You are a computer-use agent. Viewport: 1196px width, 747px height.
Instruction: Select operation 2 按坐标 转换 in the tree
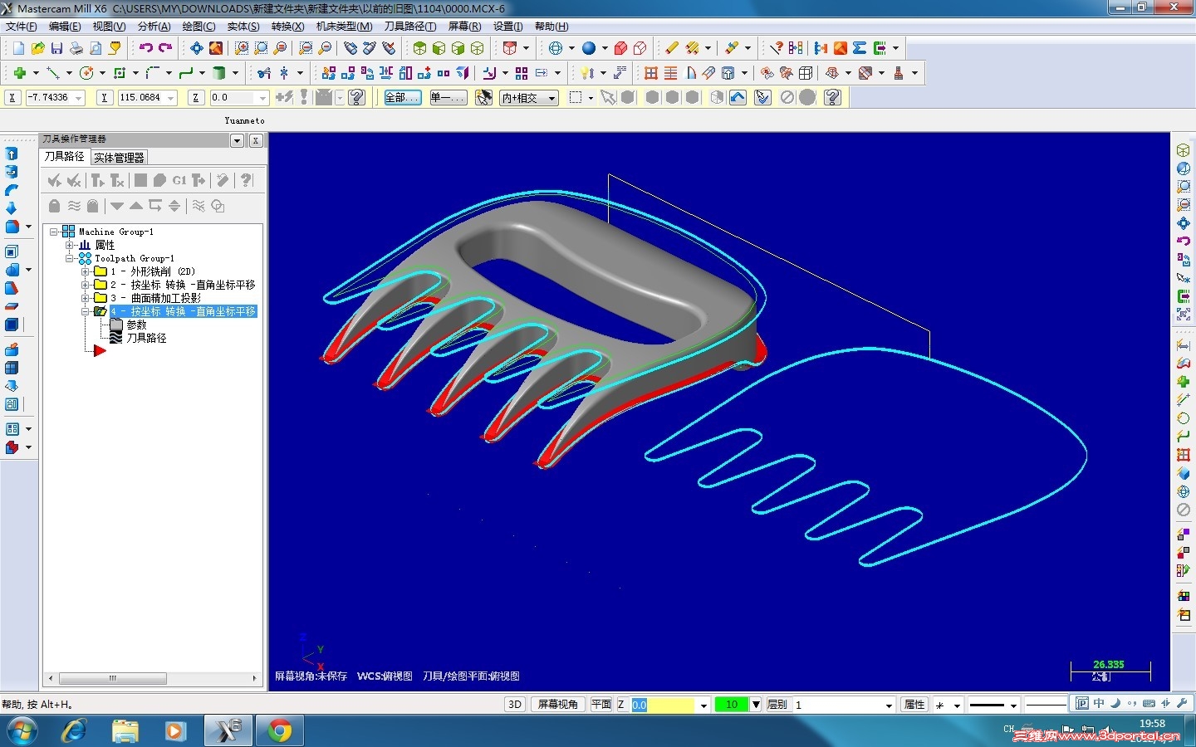[x=183, y=285]
